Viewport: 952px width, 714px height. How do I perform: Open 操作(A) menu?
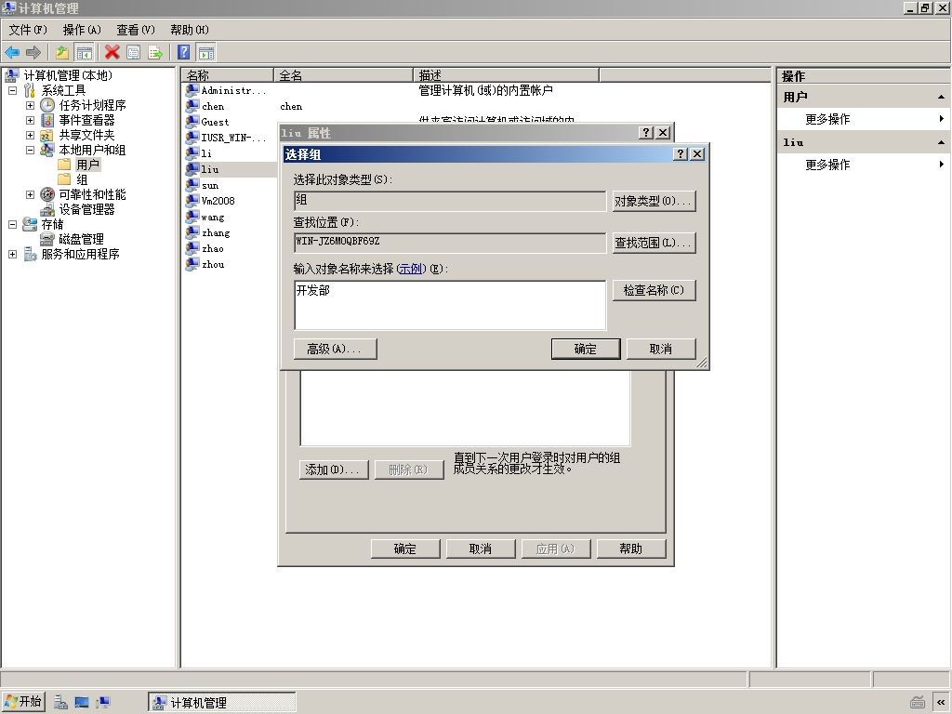[82, 30]
